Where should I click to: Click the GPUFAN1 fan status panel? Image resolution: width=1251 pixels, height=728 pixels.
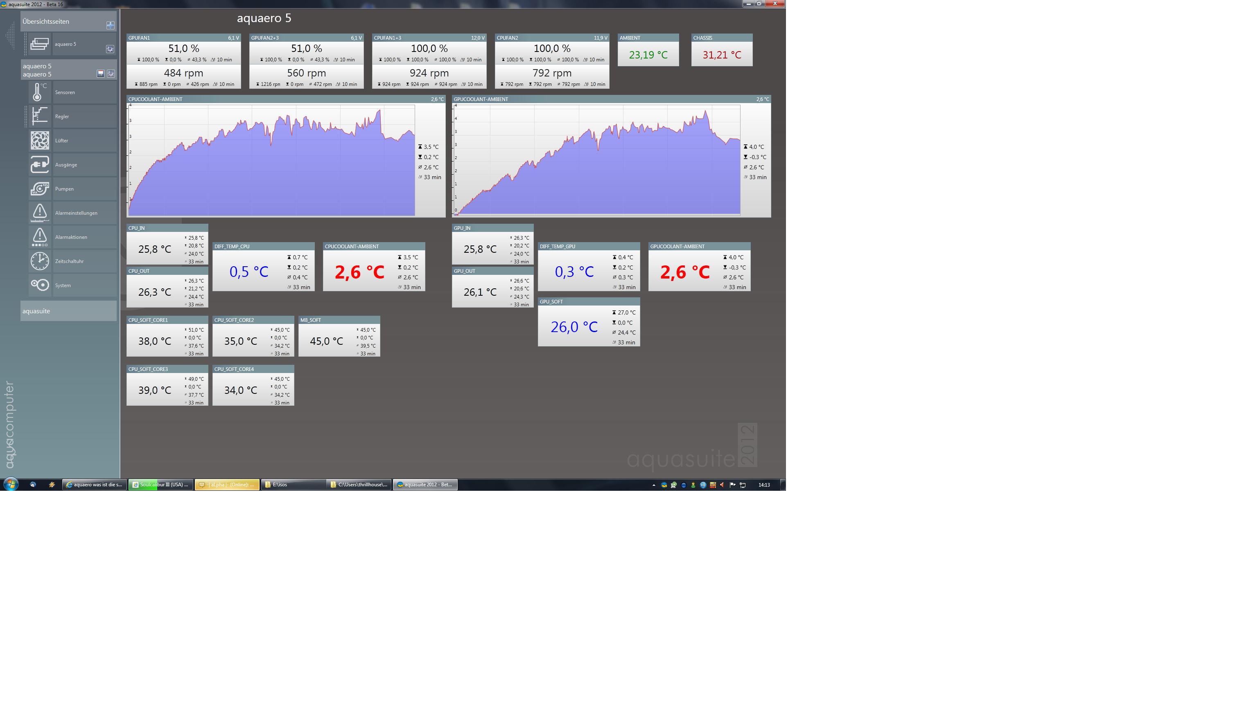coord(183,61)
